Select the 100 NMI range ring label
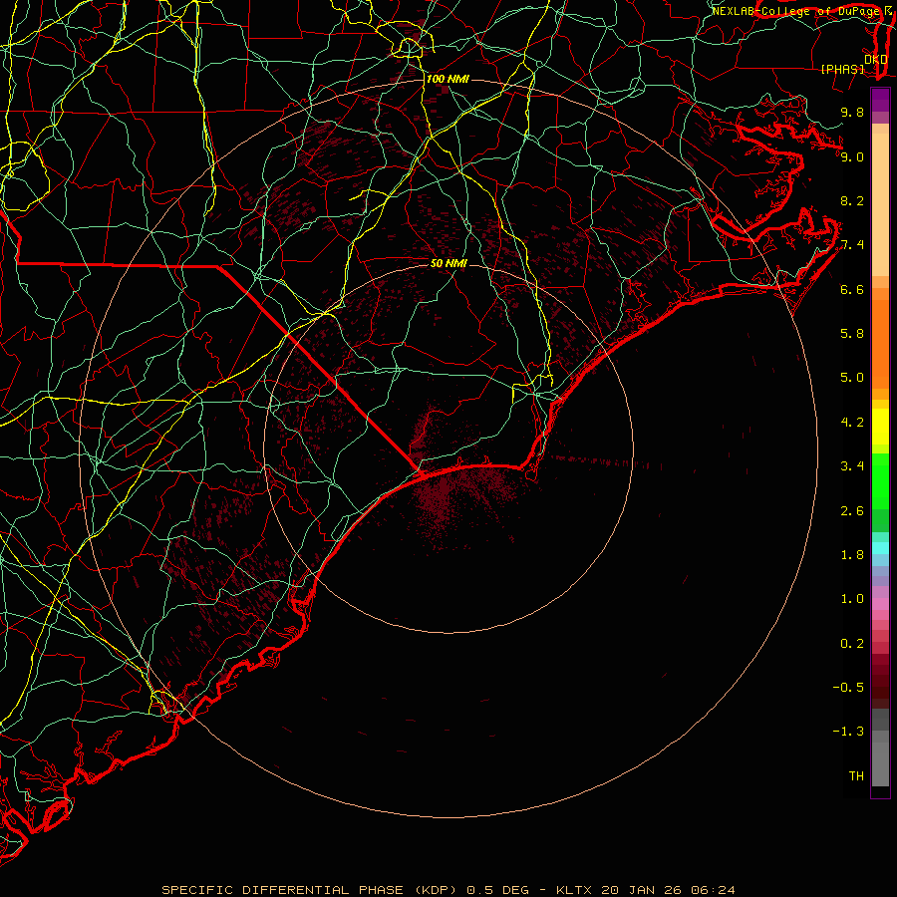The image size is (897, 897). tap(448, 79)
